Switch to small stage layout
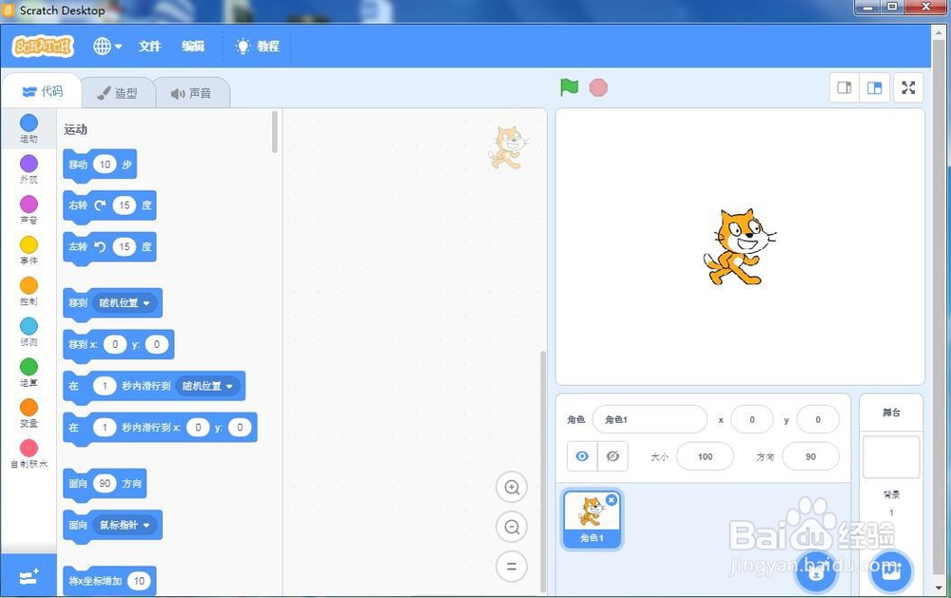Viewport: 951px width, 598px height. click(x=844, y=87)
